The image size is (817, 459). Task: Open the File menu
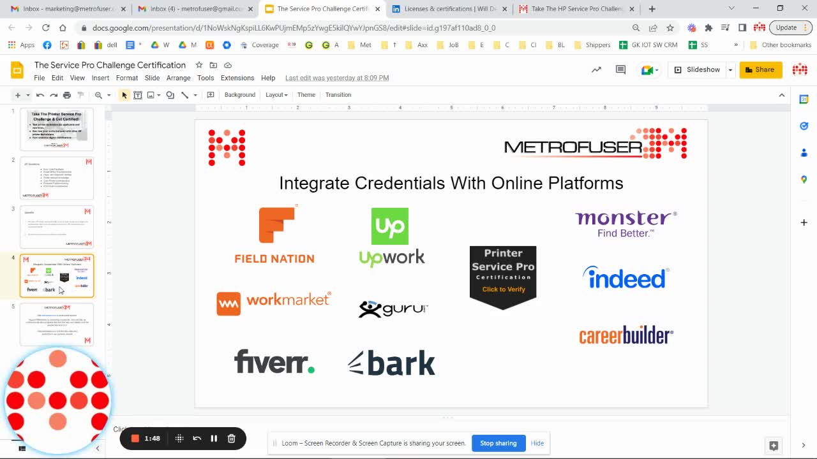[x=40, y=78]
